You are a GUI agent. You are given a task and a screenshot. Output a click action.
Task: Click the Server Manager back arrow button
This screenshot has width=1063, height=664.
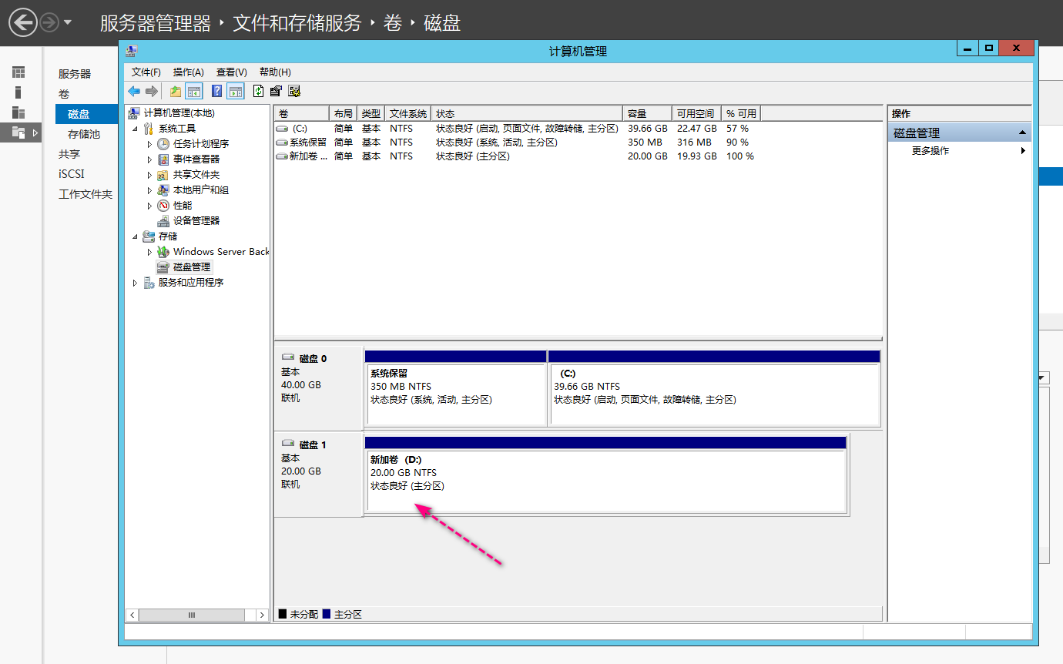(23, 22)
